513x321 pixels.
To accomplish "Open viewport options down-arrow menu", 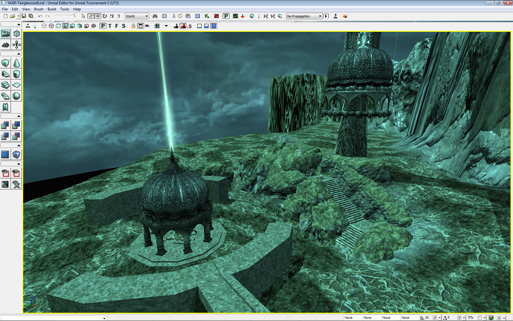I will point(166,26).
